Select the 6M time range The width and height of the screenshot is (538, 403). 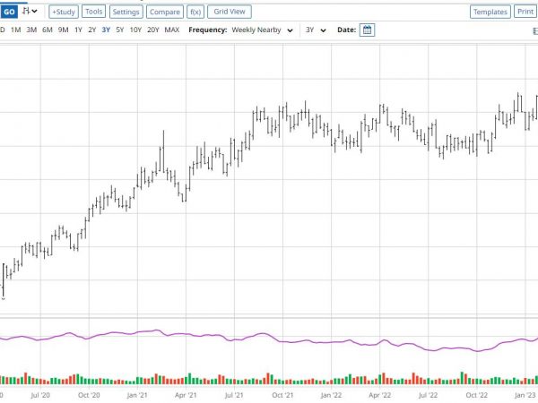coord(47,30)
